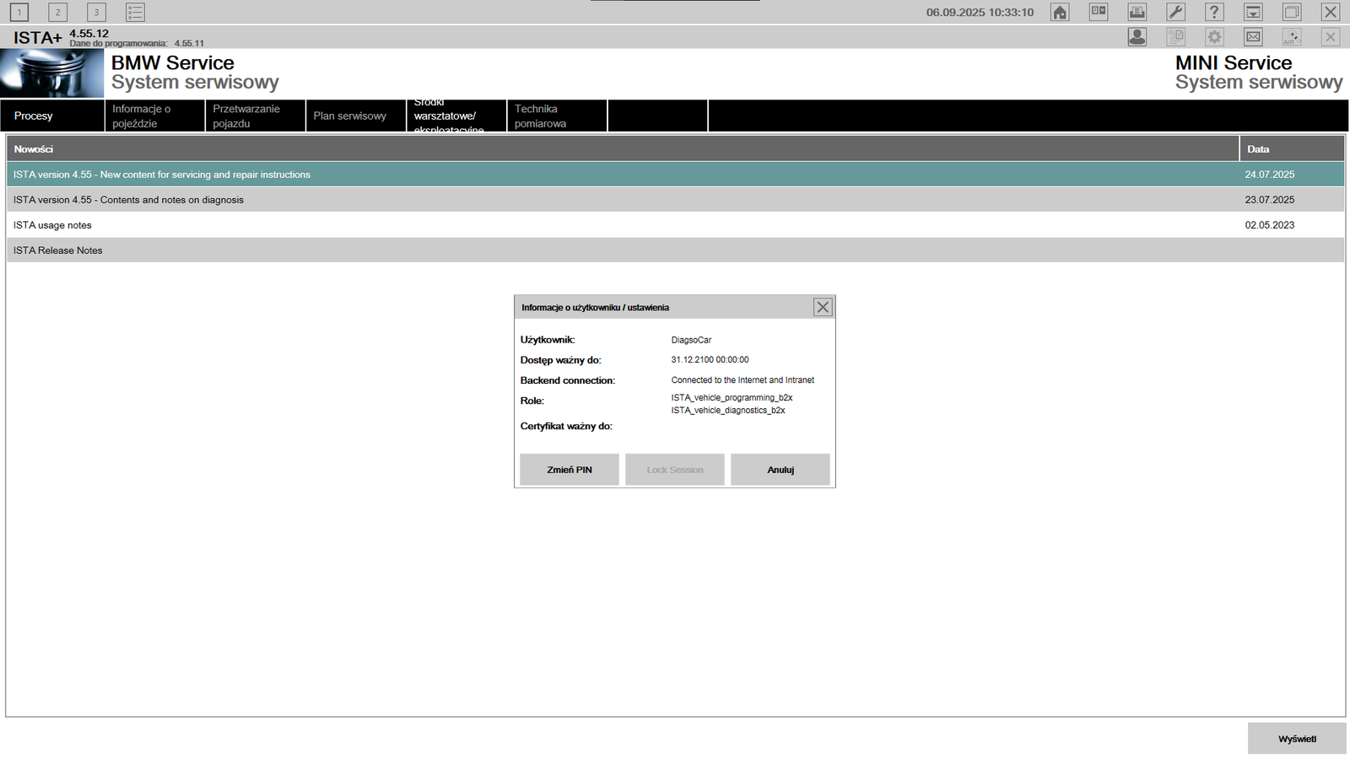Click the user profile icon
1350x759 pixels.
click(1137, 37)
